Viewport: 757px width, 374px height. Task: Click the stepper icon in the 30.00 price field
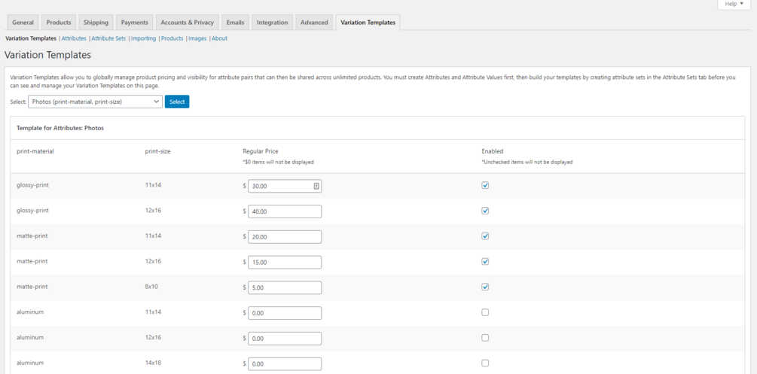pyautogui.click(x=316, y=186)
